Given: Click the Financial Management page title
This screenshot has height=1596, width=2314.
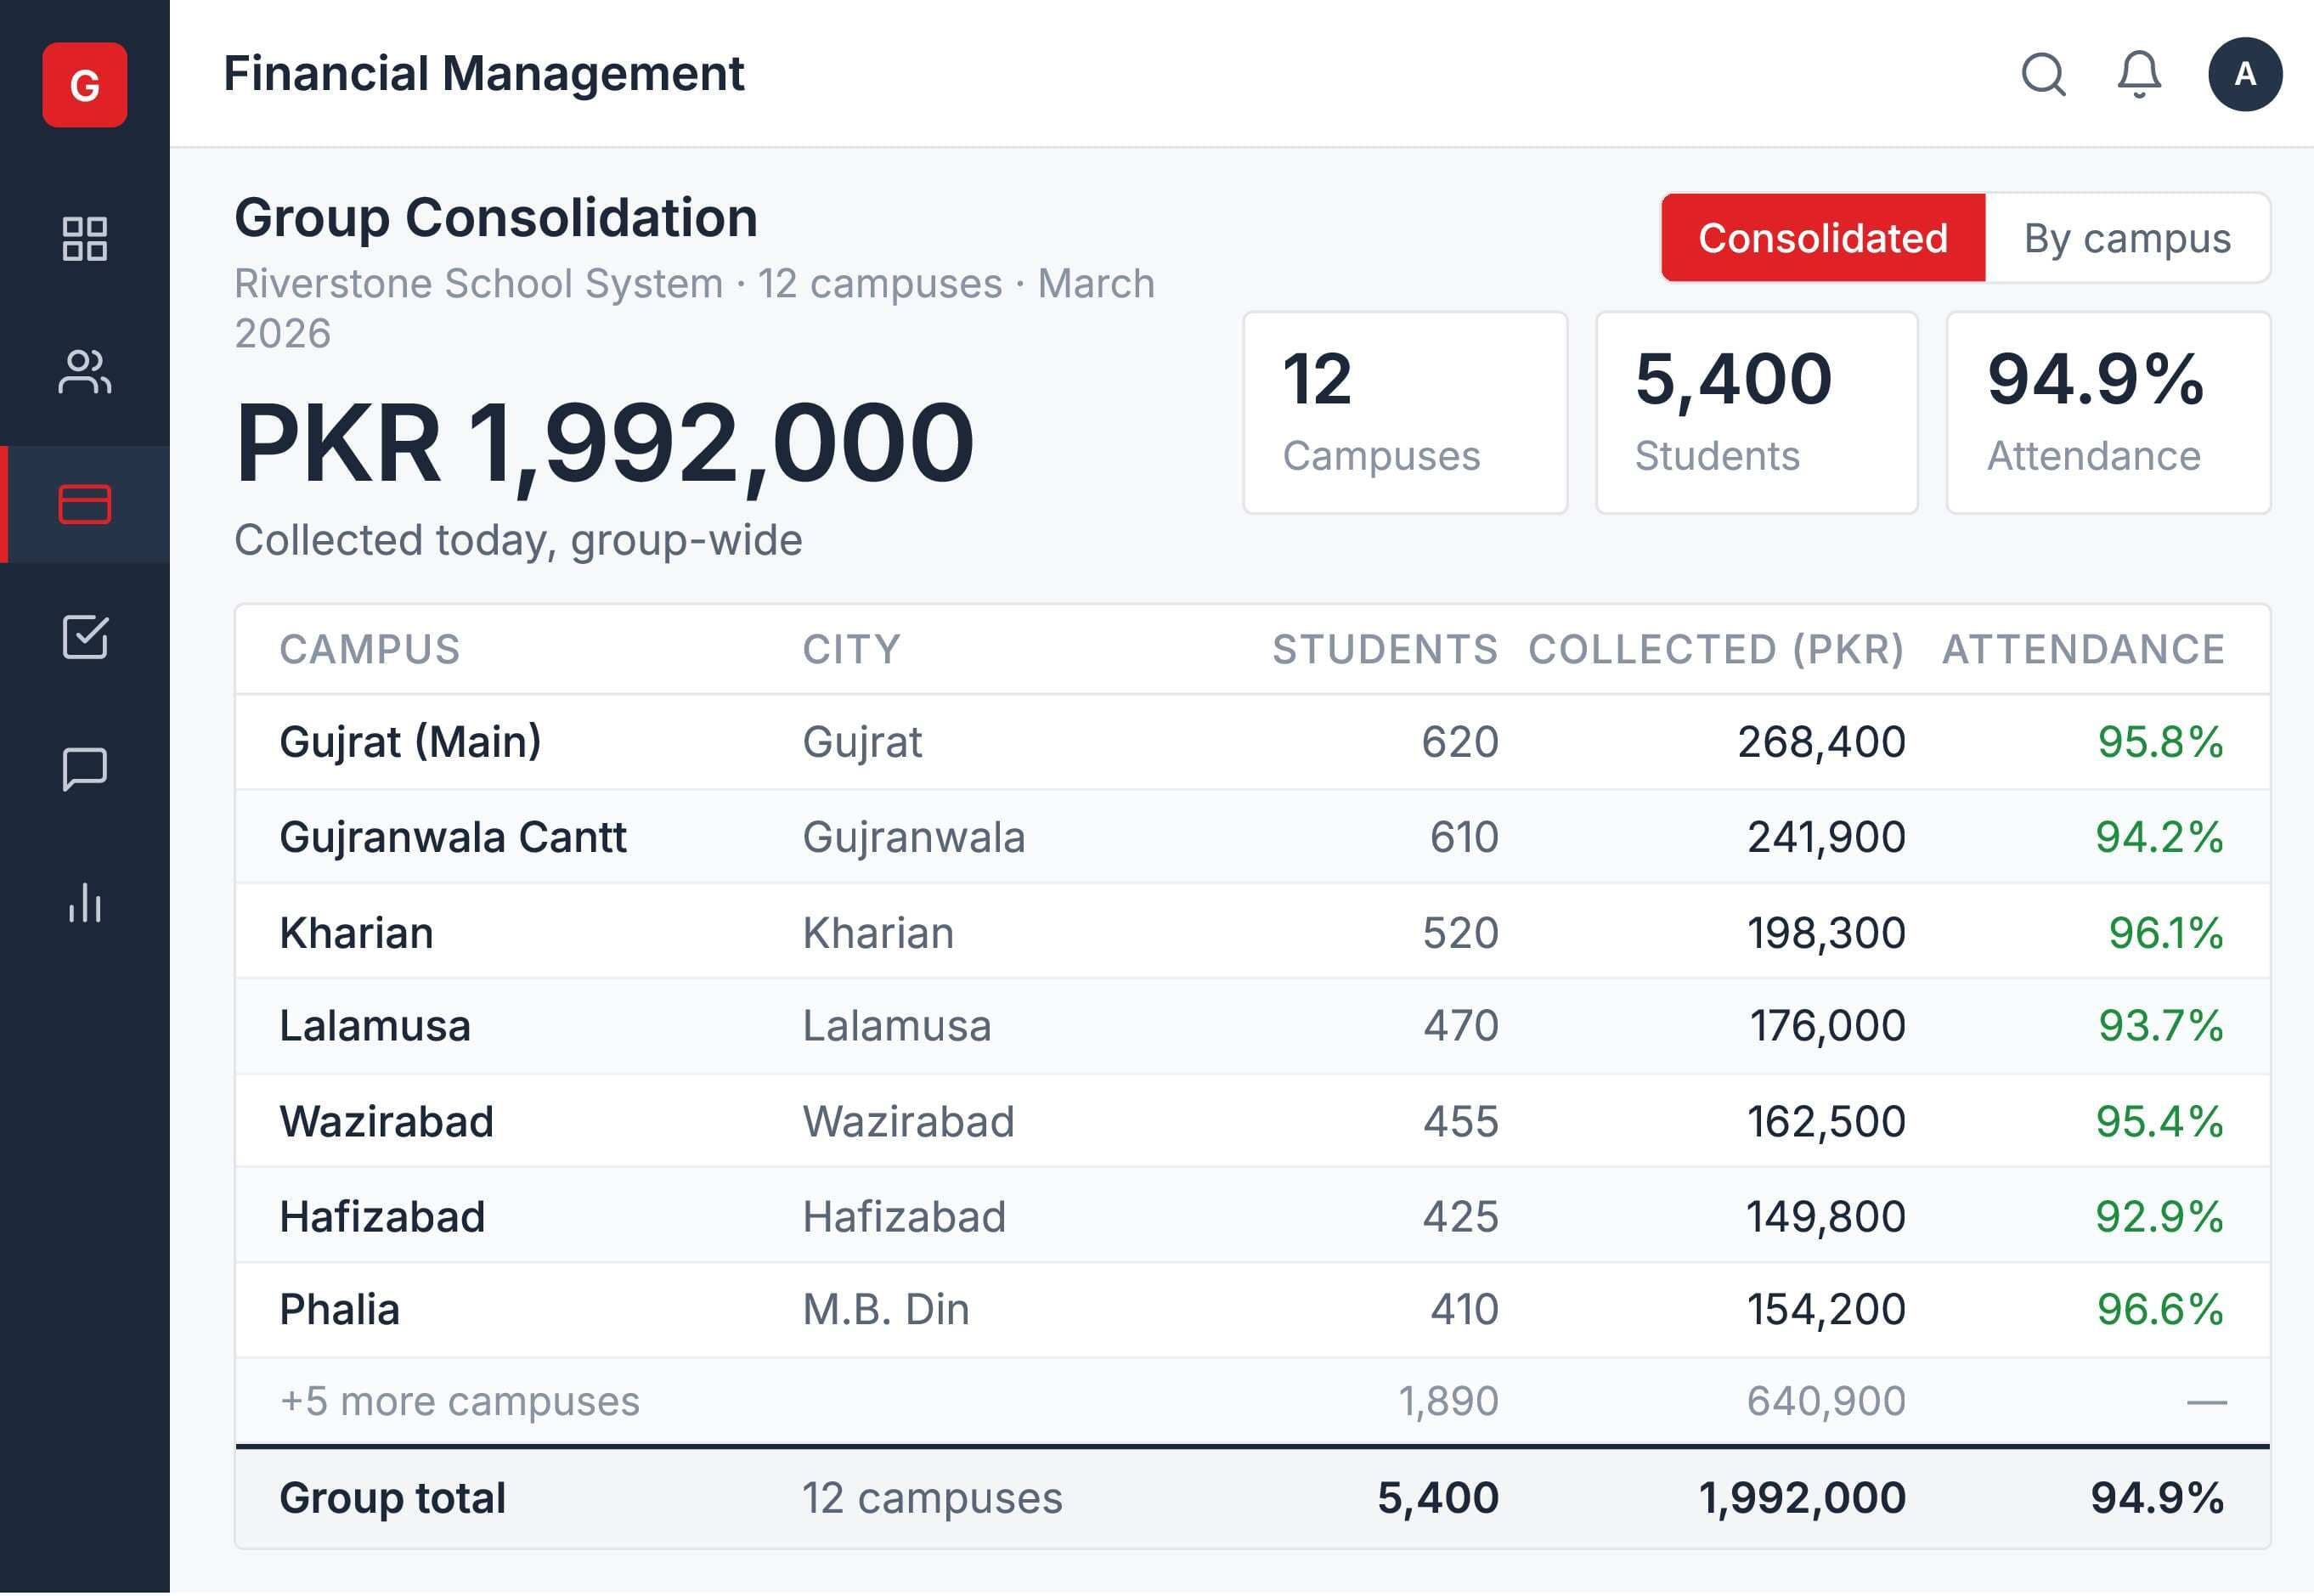Looking at the screenshot, I should (x=483, y=74).
